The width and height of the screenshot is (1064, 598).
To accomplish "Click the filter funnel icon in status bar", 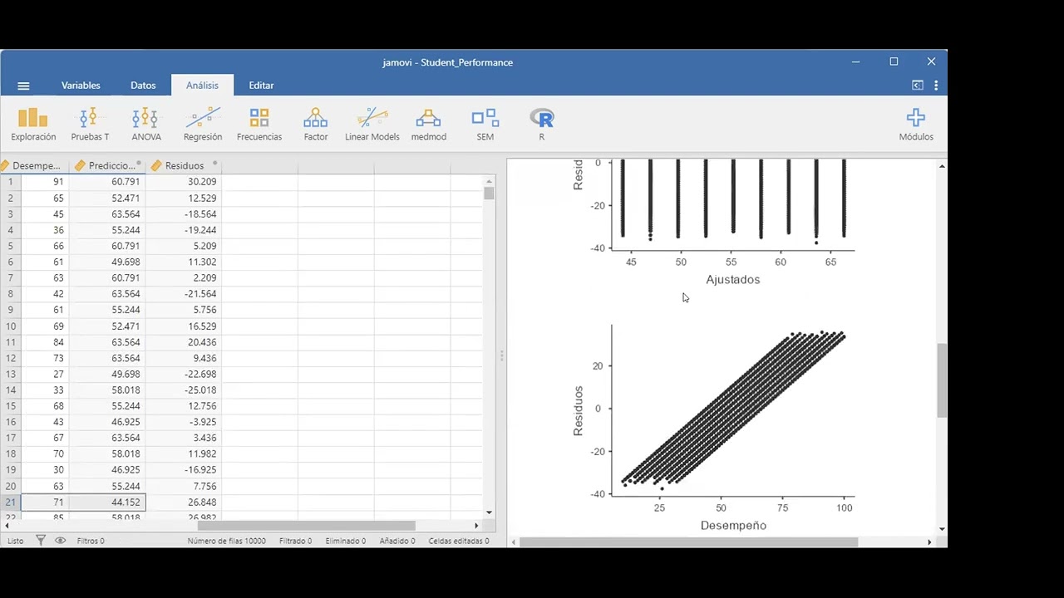I will coord(41,541).
